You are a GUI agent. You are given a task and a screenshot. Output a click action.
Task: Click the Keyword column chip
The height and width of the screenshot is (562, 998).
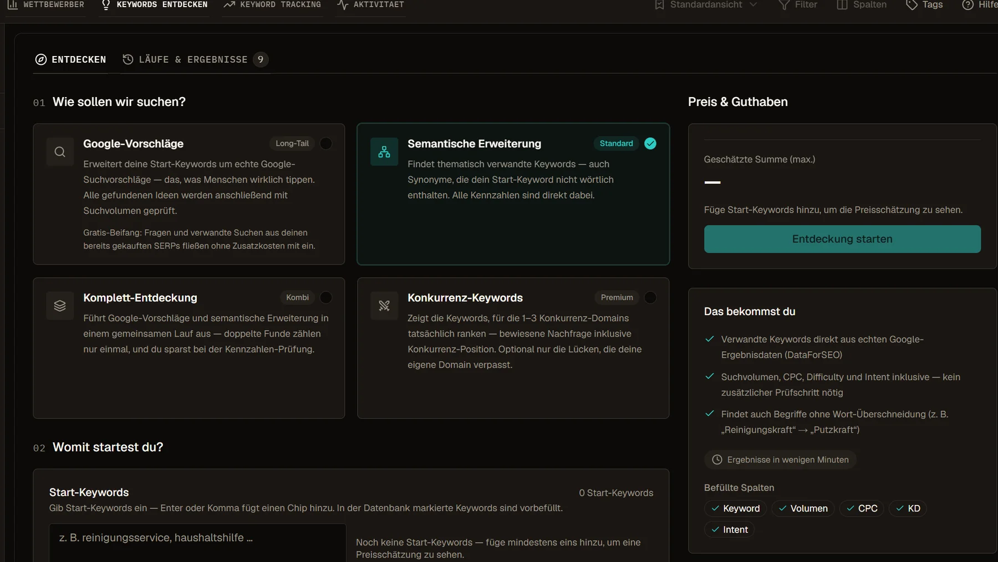point(735,508)
